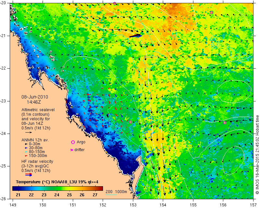
Task: Click the Argo float near 155.6E, 20.3S
Action: [211, 12]
